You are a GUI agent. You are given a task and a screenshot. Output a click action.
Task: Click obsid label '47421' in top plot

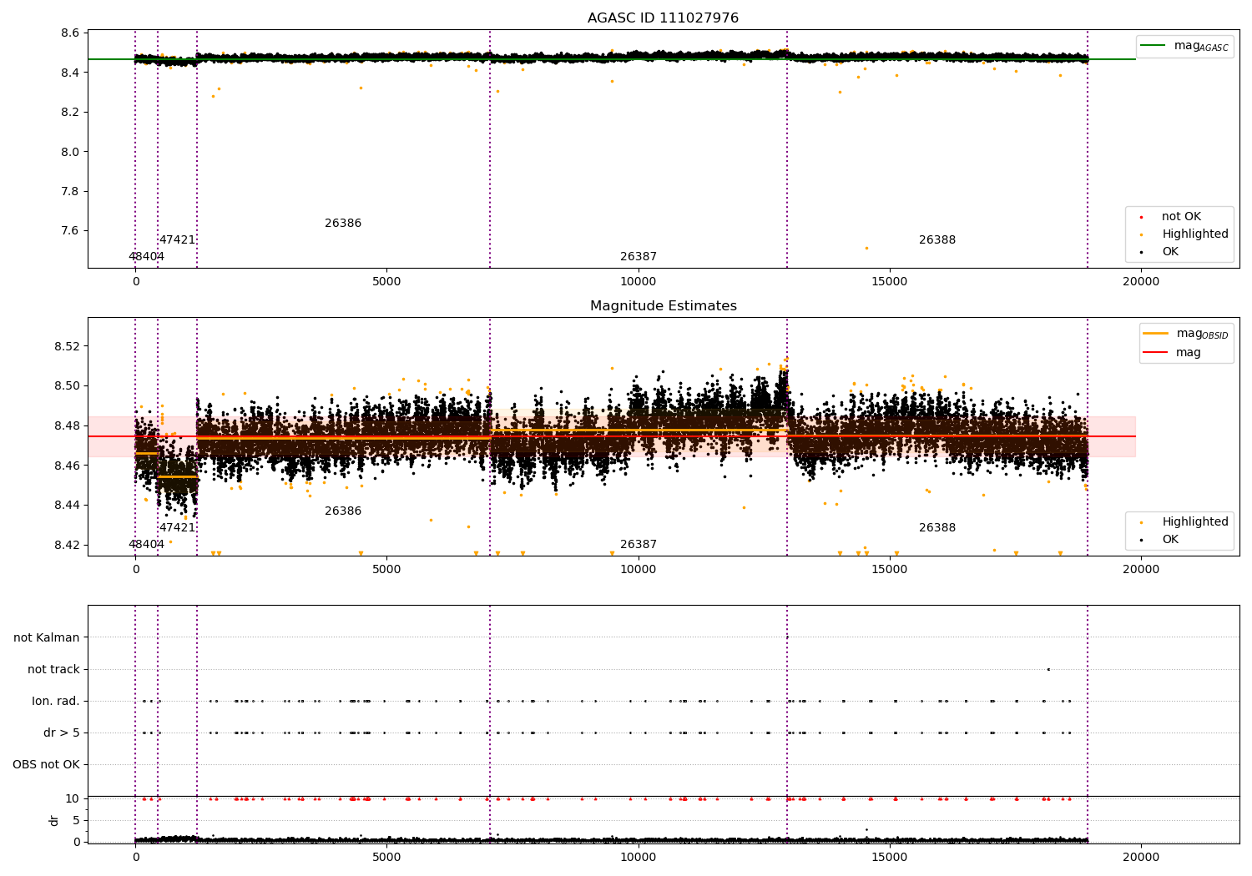coord(177,240)
